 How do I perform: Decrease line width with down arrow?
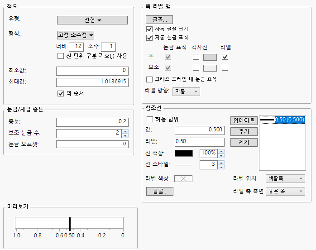coord(221,167)
